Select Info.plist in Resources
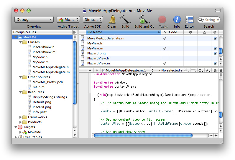Viewport: 235px width, 160px height. (x=40, y=112)
